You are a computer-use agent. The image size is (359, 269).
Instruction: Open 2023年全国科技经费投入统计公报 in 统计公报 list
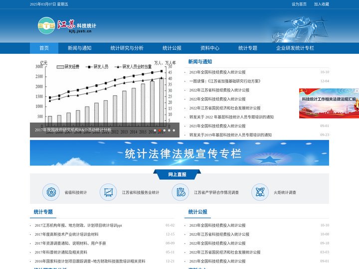coord(217,225)
